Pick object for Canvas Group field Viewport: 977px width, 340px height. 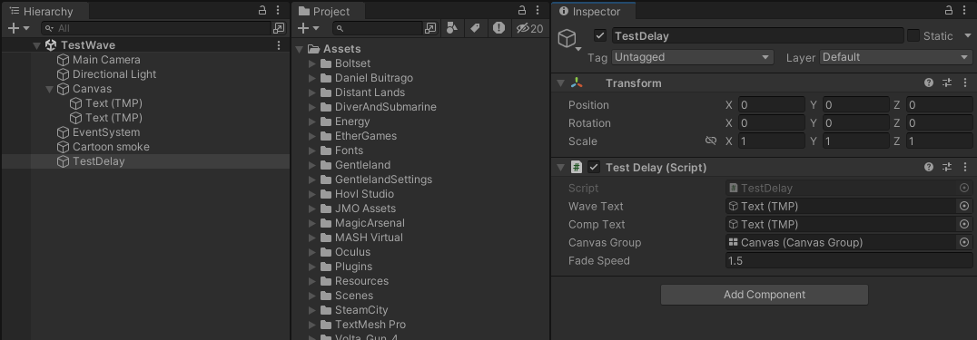964,242
